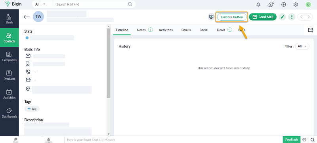The image size is (317, 143).
Task: Click the scrollbar down arrow
Action: click(x=109, y=134)
